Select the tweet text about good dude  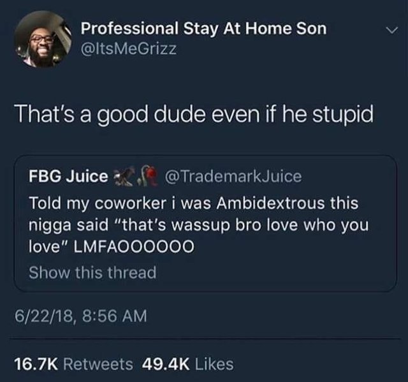coord(195,114)
